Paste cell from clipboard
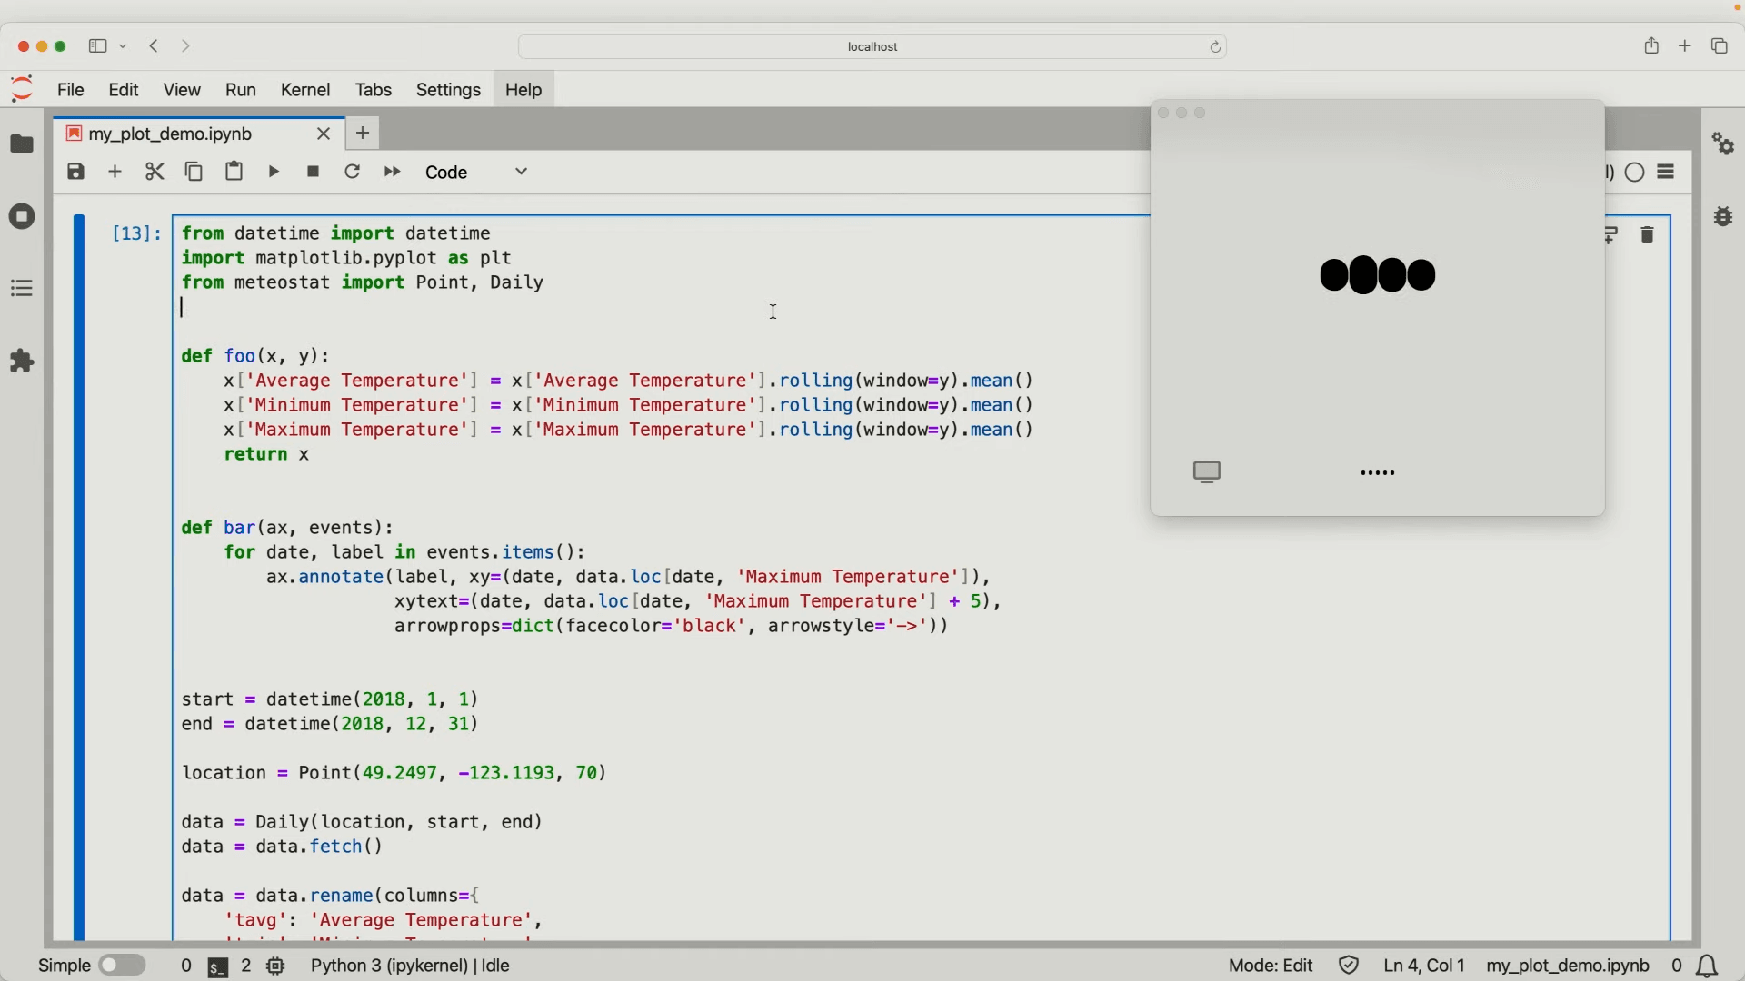Screen dimensions: 1745x981 pos(234,172)
